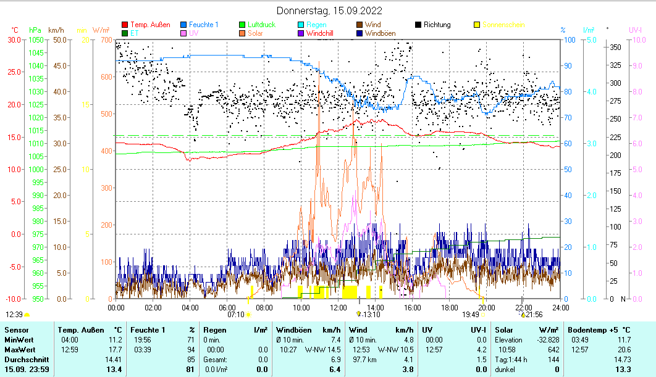
Task: Click the pink UV legend label
Action: click(195, 33)
